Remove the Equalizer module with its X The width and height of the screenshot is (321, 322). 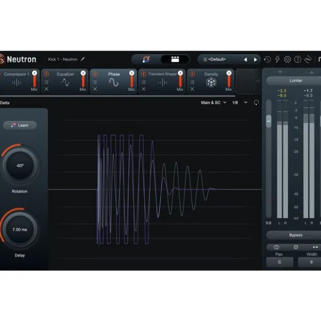click(x=47, y=89)
